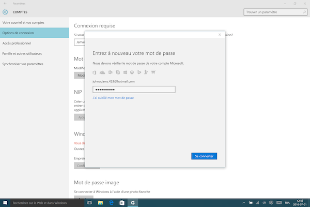Image resolution: width=310 pixels, height=207 pixels.
Task: Click 'Se connecter à Windows à l'aide d'une photo favorite'
Action: pyautogui.click(x=112, y=192)
